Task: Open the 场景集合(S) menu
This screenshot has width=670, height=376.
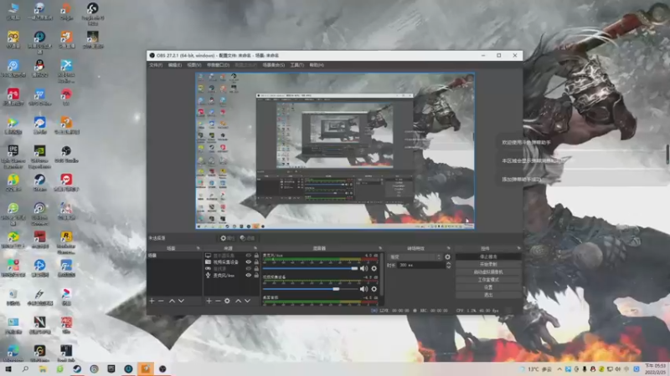Action: click(274, 65)
